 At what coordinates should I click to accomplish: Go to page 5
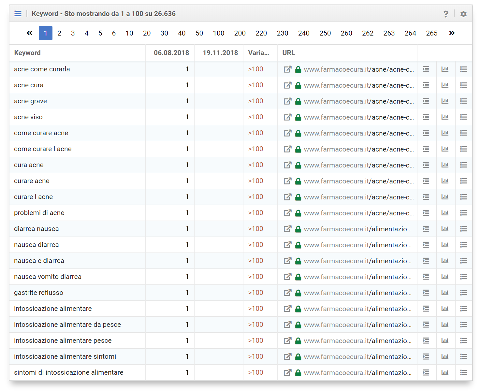pyautogui.click(x=100, y=33)
